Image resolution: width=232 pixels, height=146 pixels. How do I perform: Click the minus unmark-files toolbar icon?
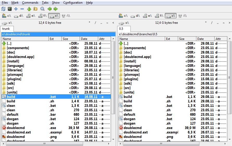pos(22,9)
